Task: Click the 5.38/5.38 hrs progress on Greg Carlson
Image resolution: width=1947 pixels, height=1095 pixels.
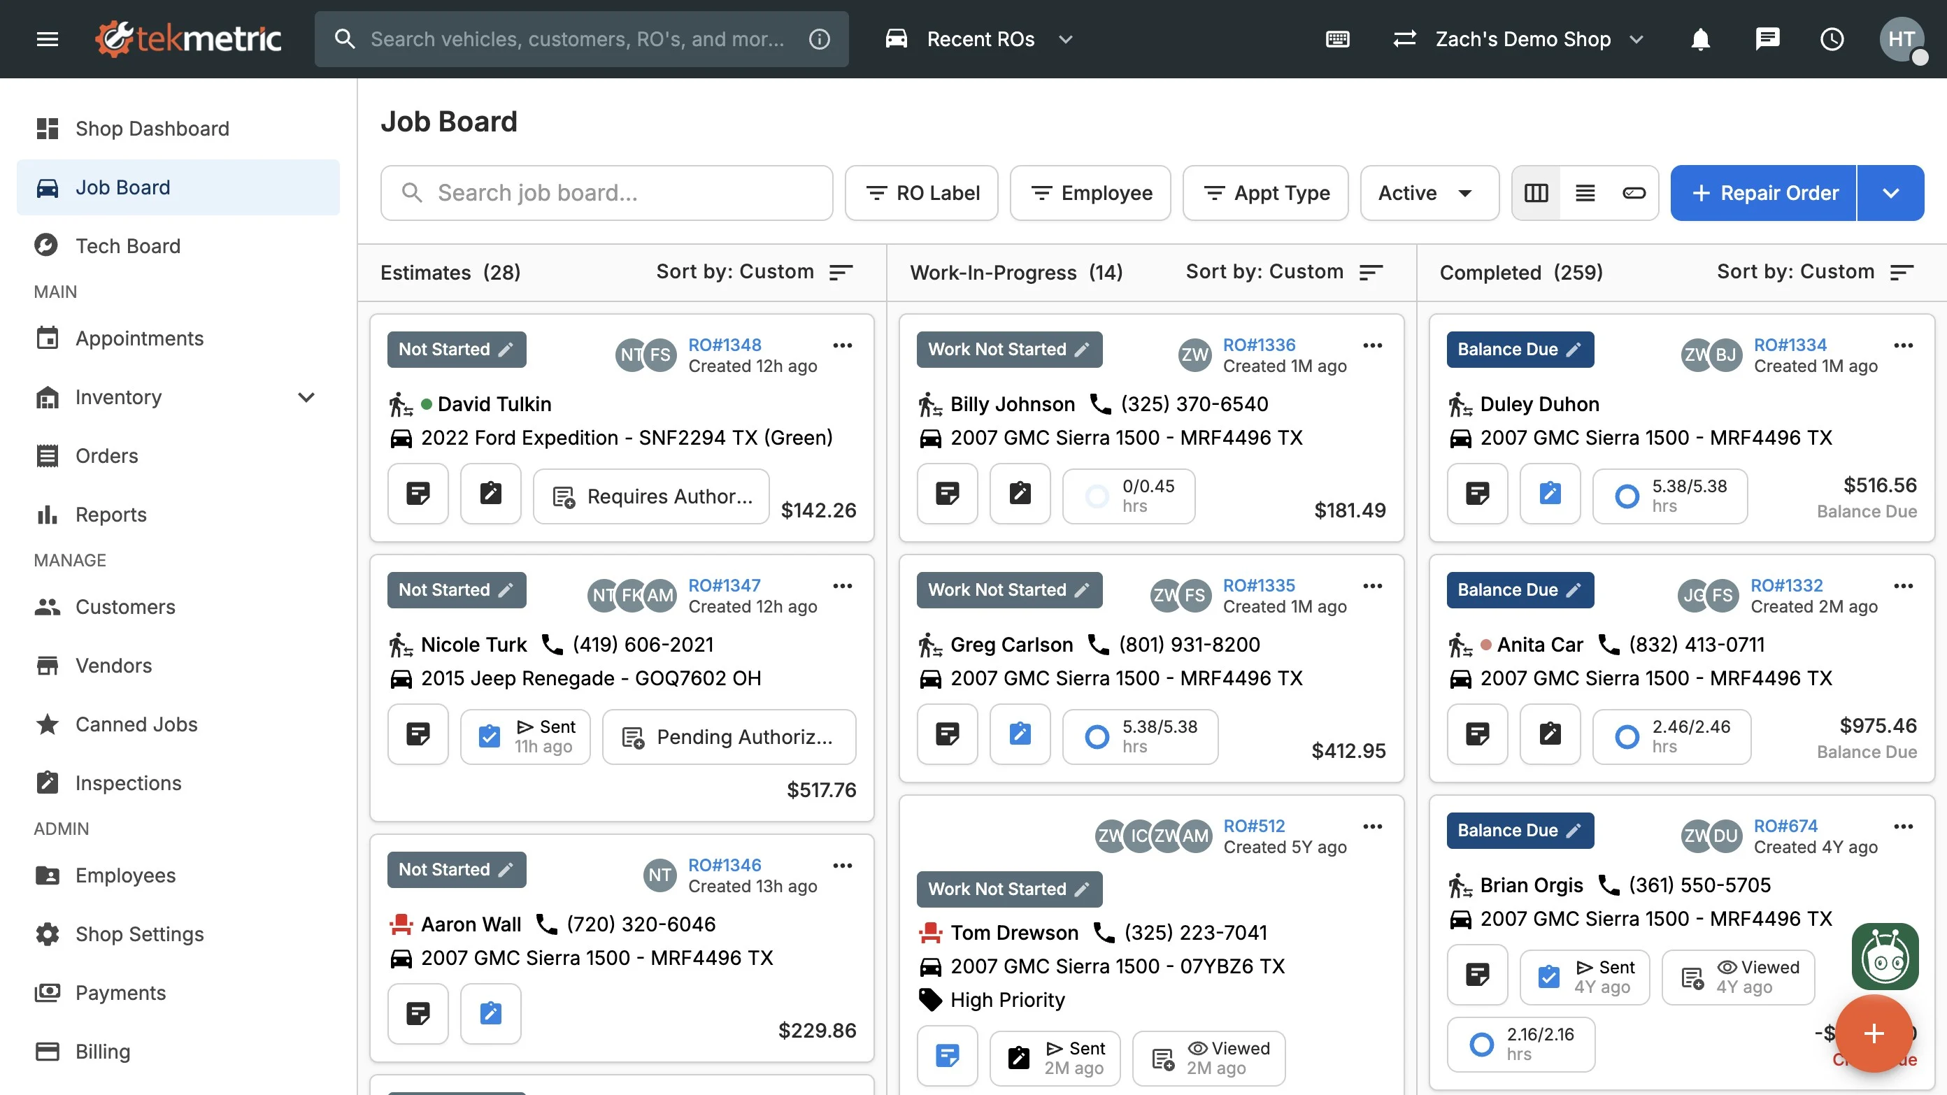Action: pyautogui.click(x=1140, y=736)
